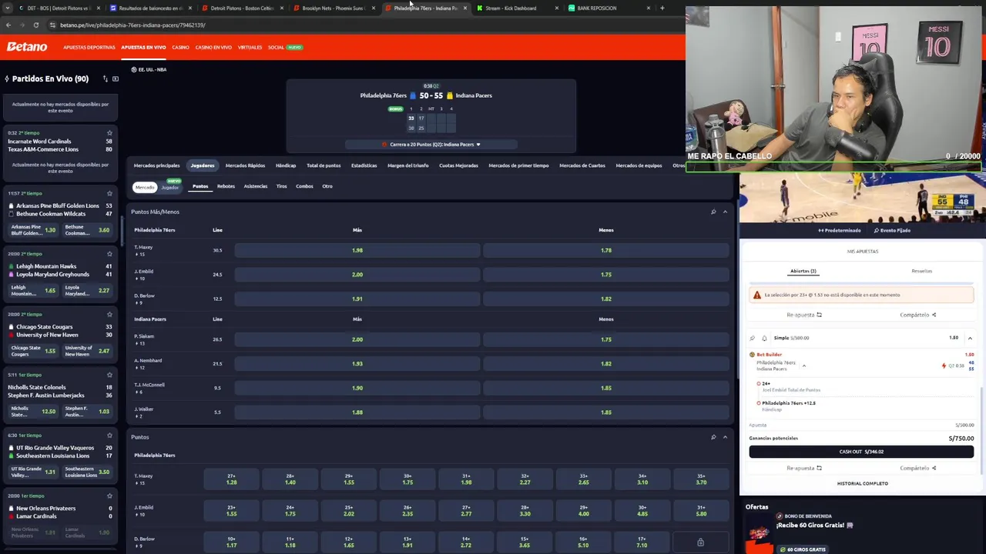Open the Estadísticas tab
The height and width of the screenshot is (554, 986).
coord(364,165)
